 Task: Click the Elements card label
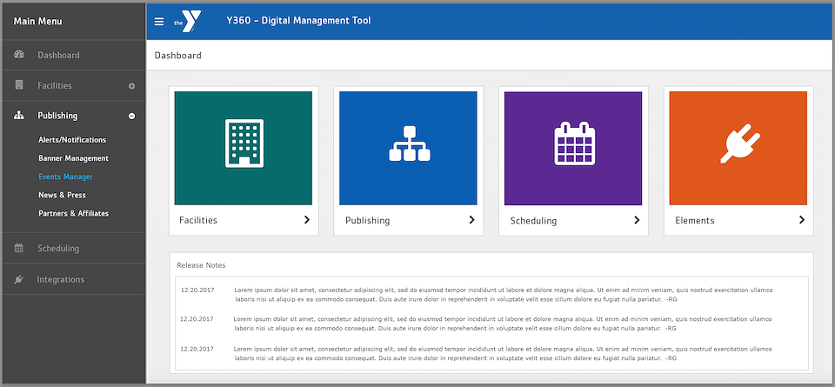pyautogui.click(x=695, y=220)
